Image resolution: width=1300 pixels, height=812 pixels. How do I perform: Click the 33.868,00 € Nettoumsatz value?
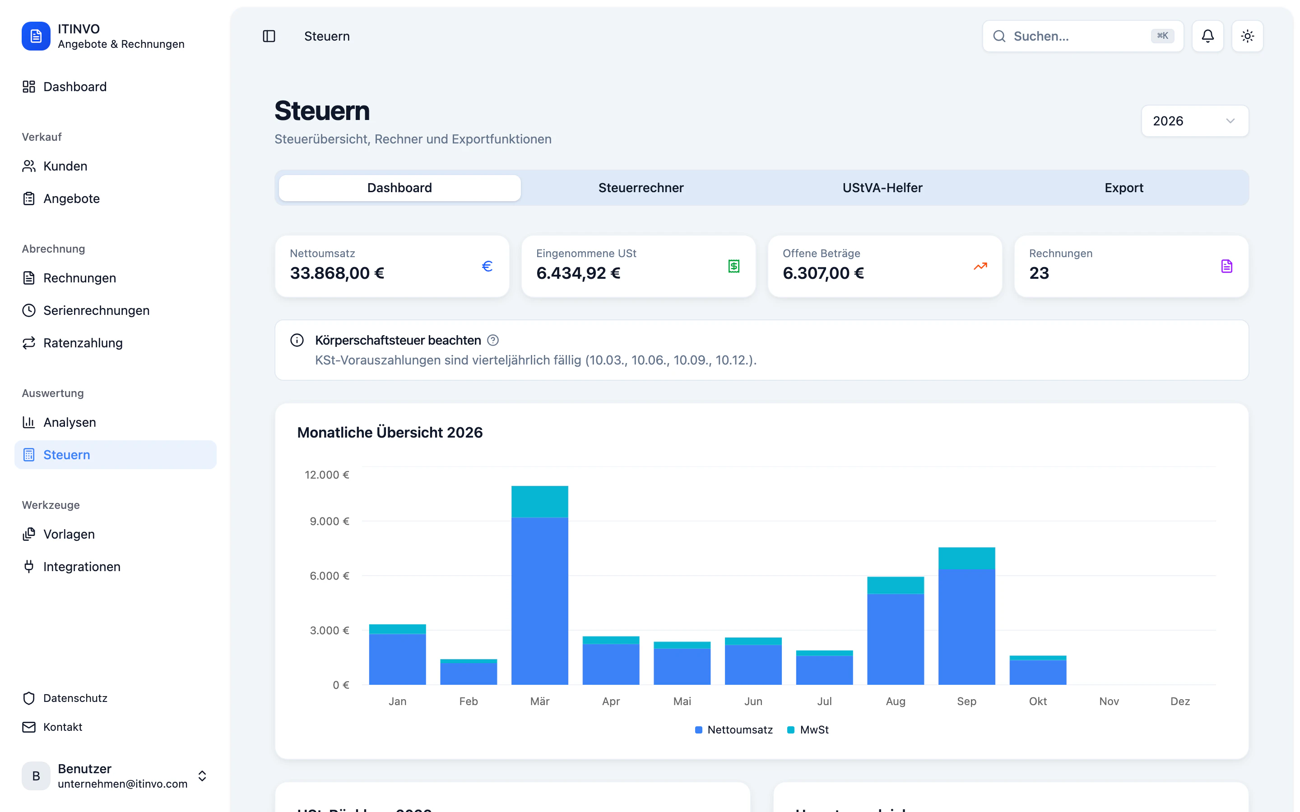(x=337, y=273)
